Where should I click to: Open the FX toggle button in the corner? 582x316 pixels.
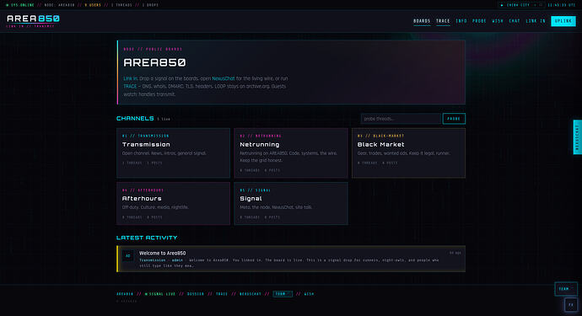571,305
